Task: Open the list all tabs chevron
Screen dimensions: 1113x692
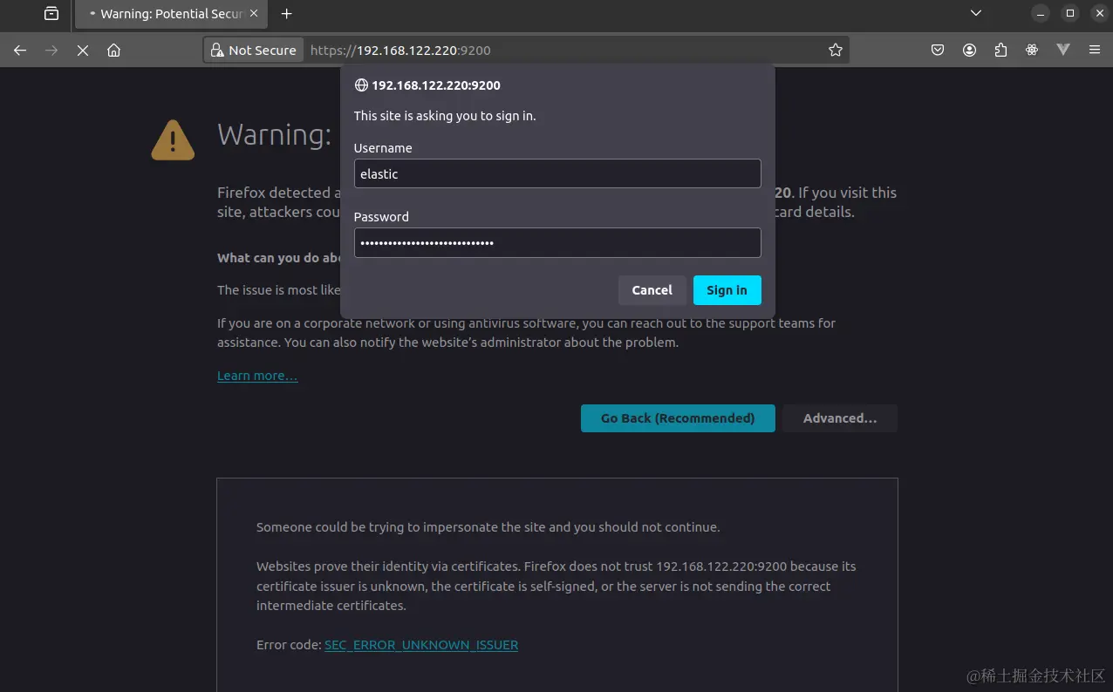Action: [x=976, y=13]
